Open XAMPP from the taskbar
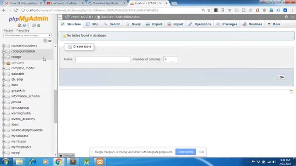 point(100,162)
